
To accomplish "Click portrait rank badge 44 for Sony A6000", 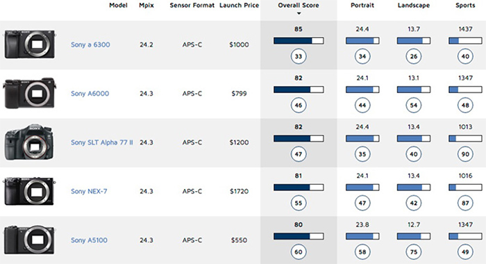I will (x=362, y=106).
